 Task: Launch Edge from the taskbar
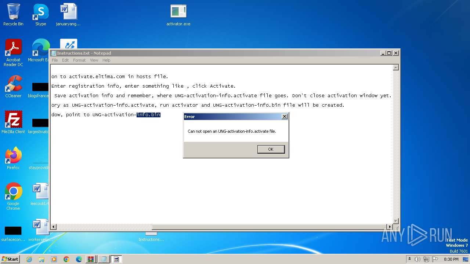(79, 259)
